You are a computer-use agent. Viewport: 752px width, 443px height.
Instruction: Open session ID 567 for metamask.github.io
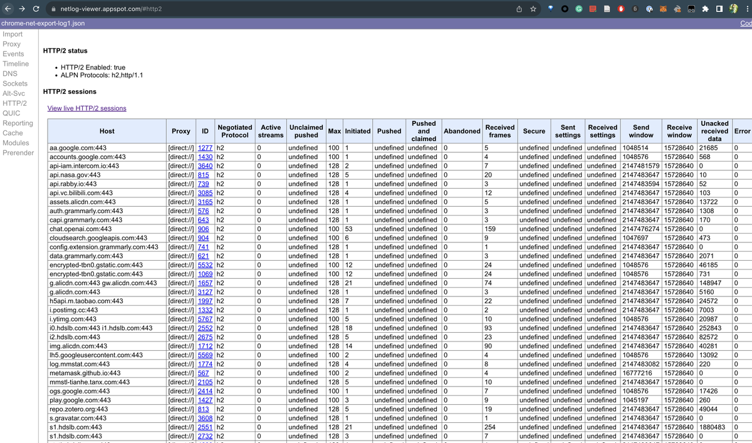pyautogui.click(x=203, y=373)
